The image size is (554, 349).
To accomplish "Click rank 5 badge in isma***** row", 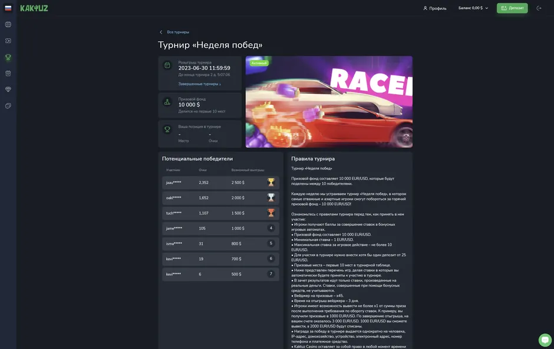I will [x=271, y=243].
